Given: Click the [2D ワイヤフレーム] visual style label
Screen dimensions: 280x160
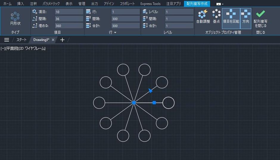Looking at the screenshot, I should tap(32, 48).
